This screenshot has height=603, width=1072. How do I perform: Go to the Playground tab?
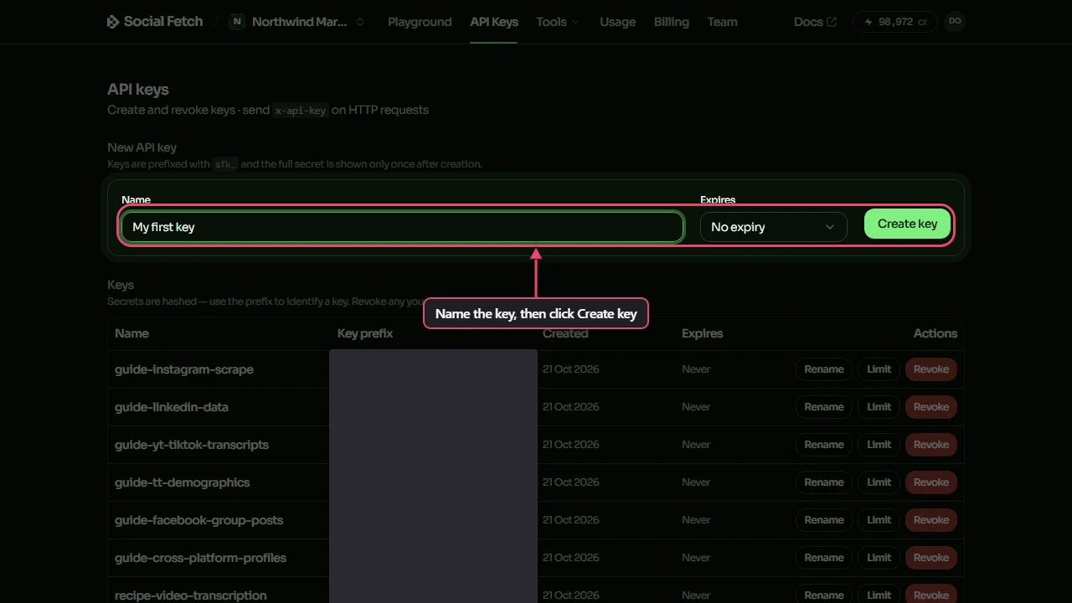(x=420, y=22)
